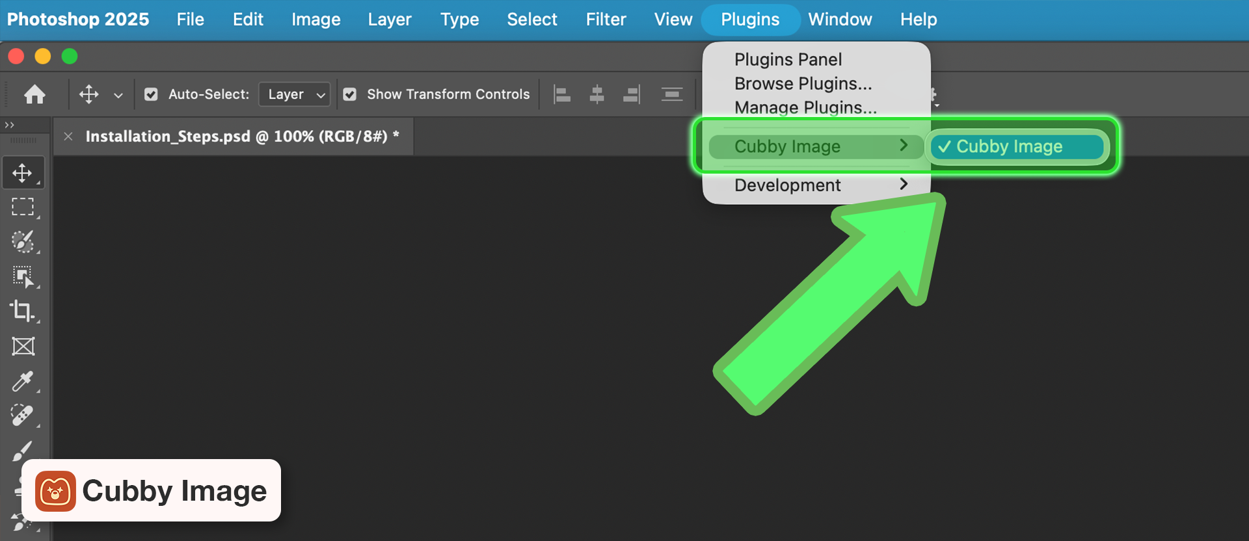Viewport: 1249px width, 541px height.
Task: Align left edges icon
Action: 561,94
